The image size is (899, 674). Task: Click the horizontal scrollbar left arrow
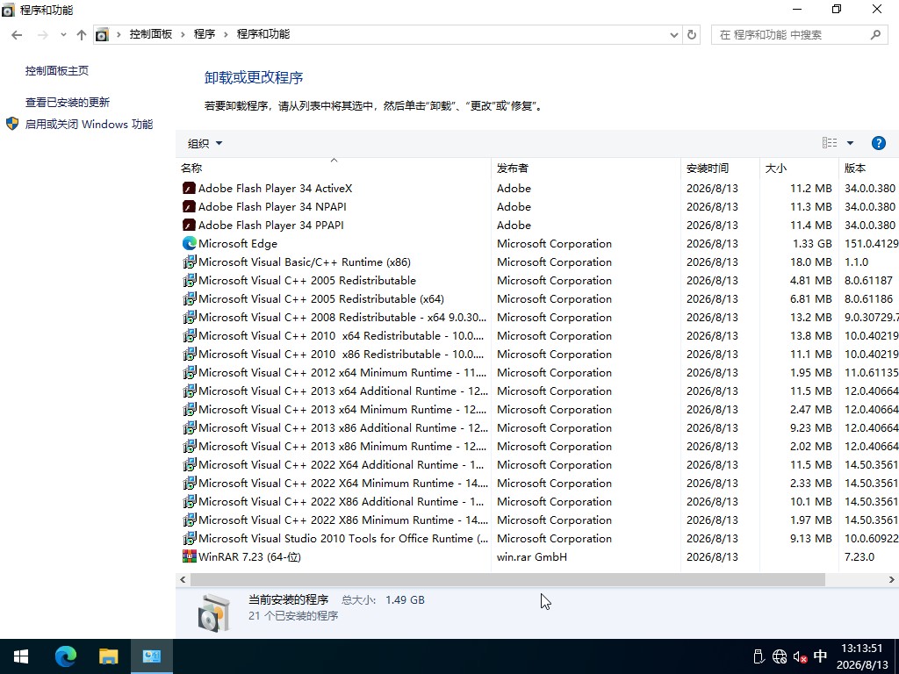point(183,579)
